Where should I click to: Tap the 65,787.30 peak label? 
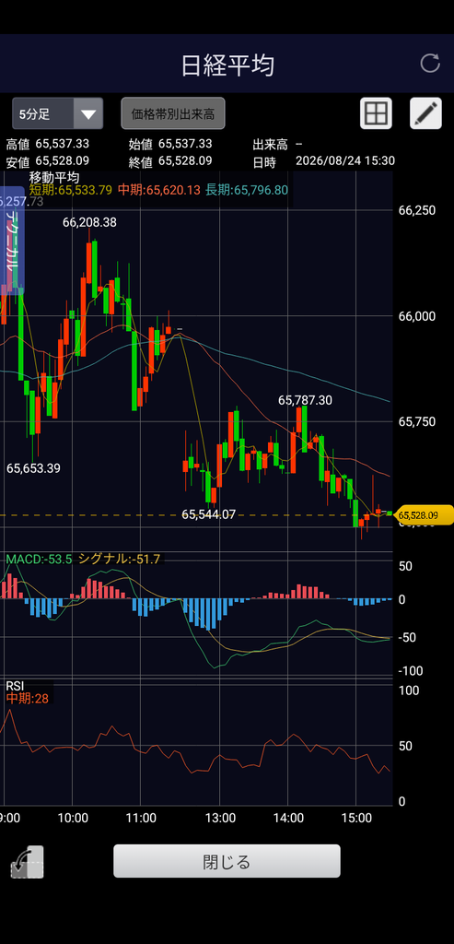tap(305, 400)
